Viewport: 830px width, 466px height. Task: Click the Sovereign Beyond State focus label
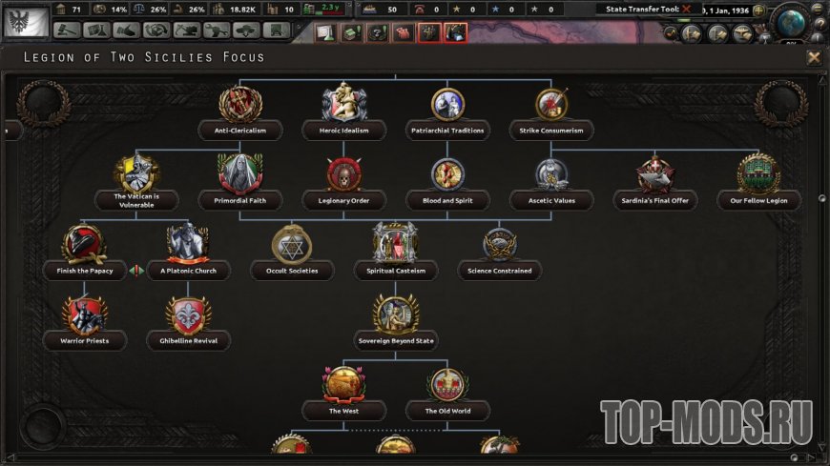[x=395, y=341]
